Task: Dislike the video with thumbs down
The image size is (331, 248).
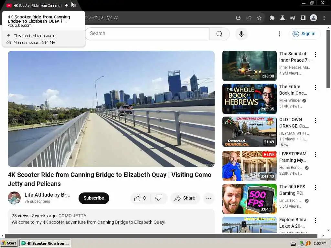Action: coord(158,198)
